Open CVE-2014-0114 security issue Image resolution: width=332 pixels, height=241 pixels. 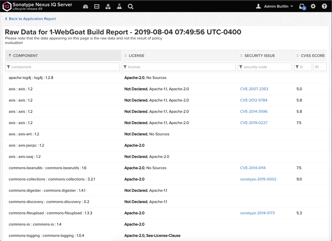tap(253, 168)
